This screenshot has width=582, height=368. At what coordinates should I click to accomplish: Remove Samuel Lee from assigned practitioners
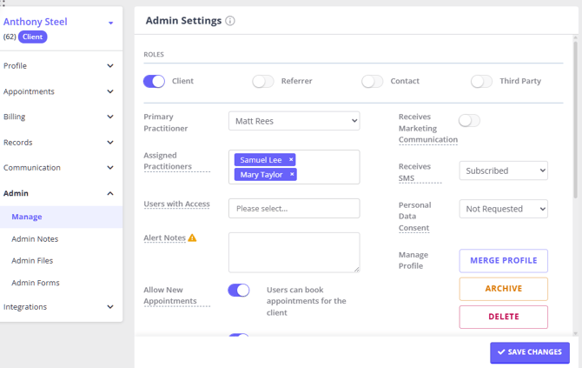pyautogui.click(x=291, y=160)
